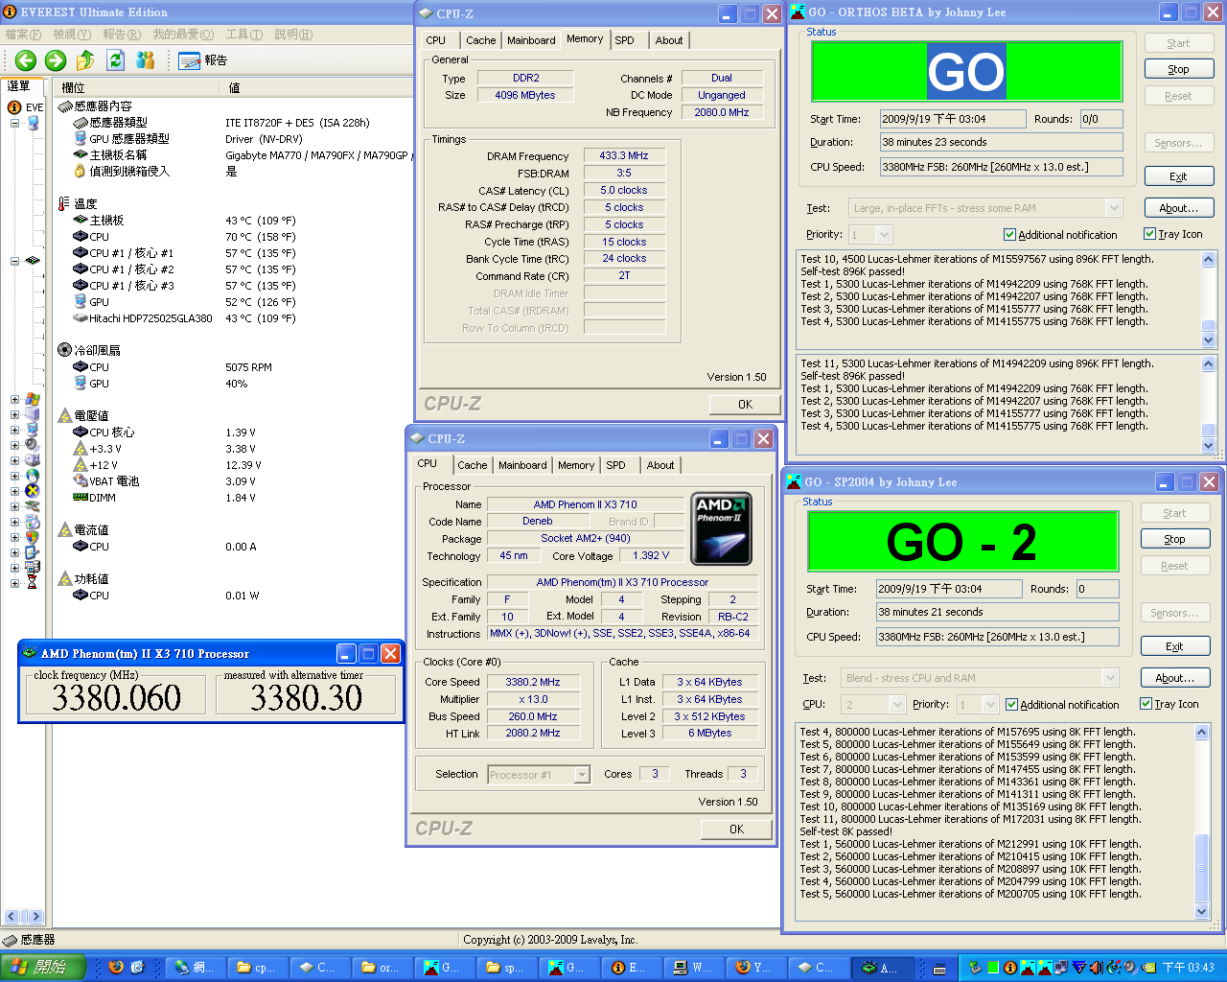Click Stop in the SP2004 window

pyautogui.click(x=1175, y=539)
